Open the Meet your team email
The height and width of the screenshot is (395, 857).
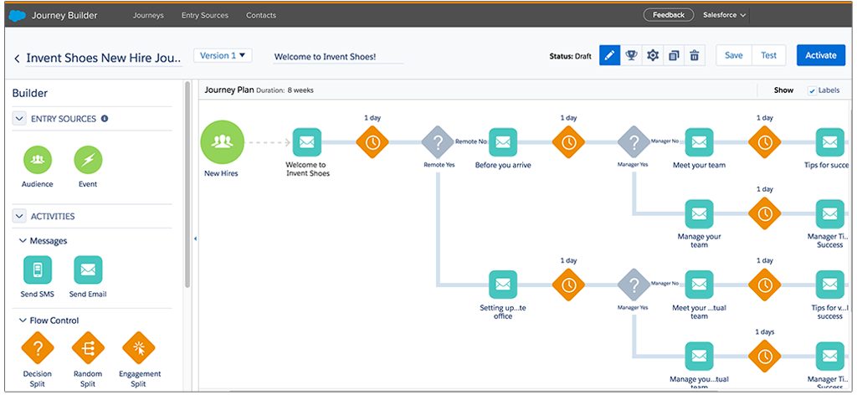699,142
